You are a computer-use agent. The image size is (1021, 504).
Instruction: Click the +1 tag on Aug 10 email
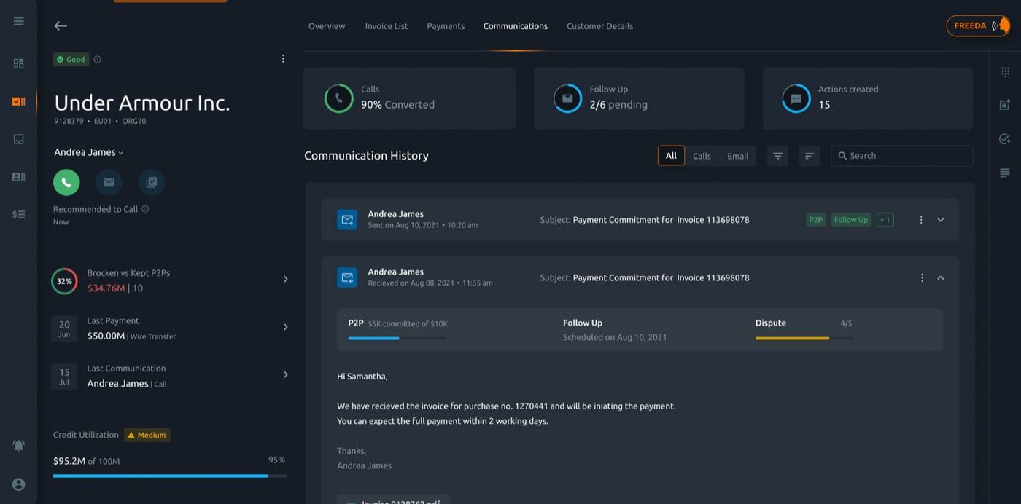pos(885,220)
